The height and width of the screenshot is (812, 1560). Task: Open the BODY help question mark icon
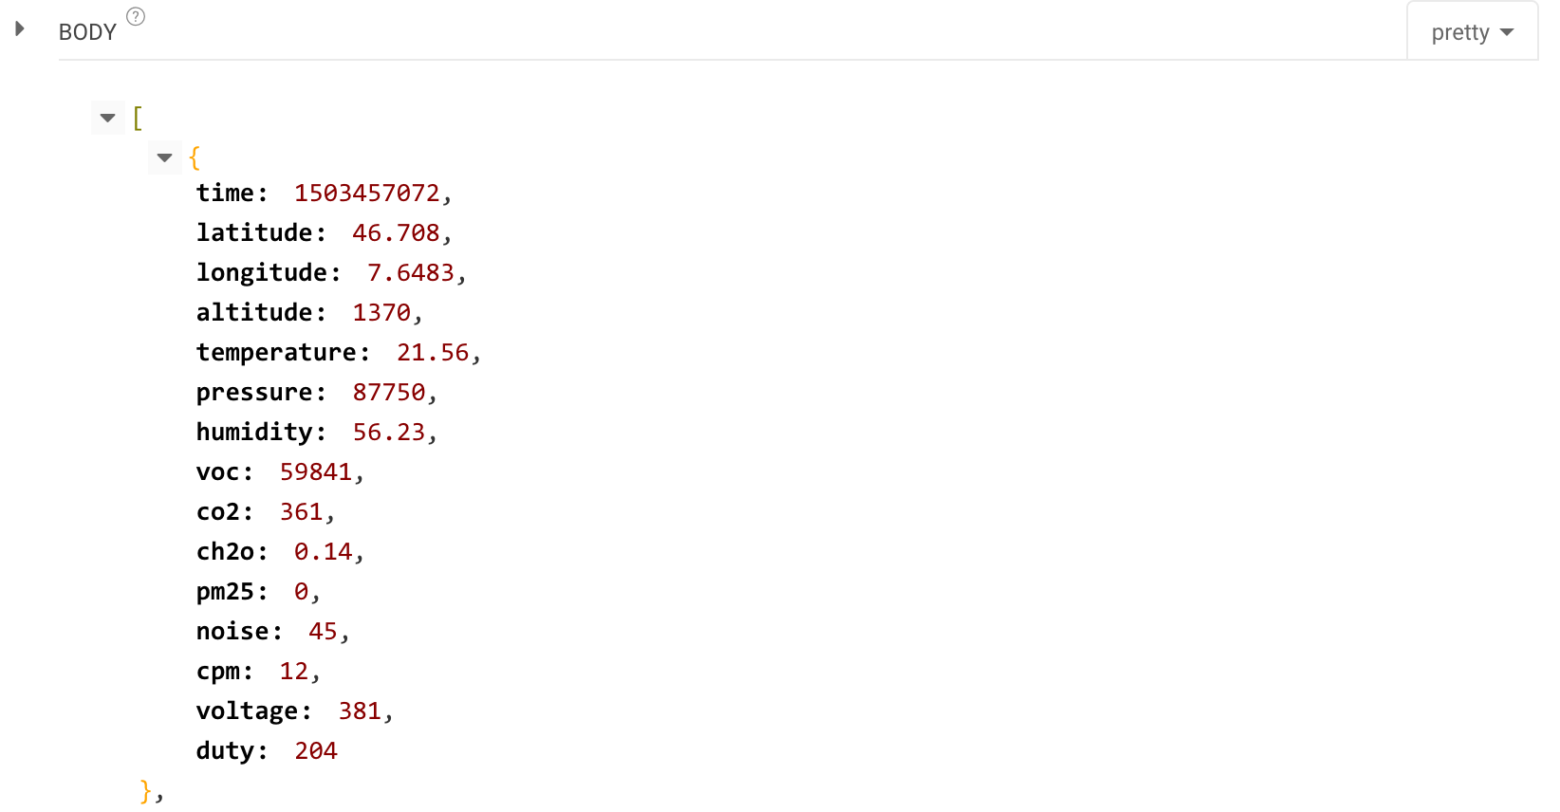pos(136,16)
